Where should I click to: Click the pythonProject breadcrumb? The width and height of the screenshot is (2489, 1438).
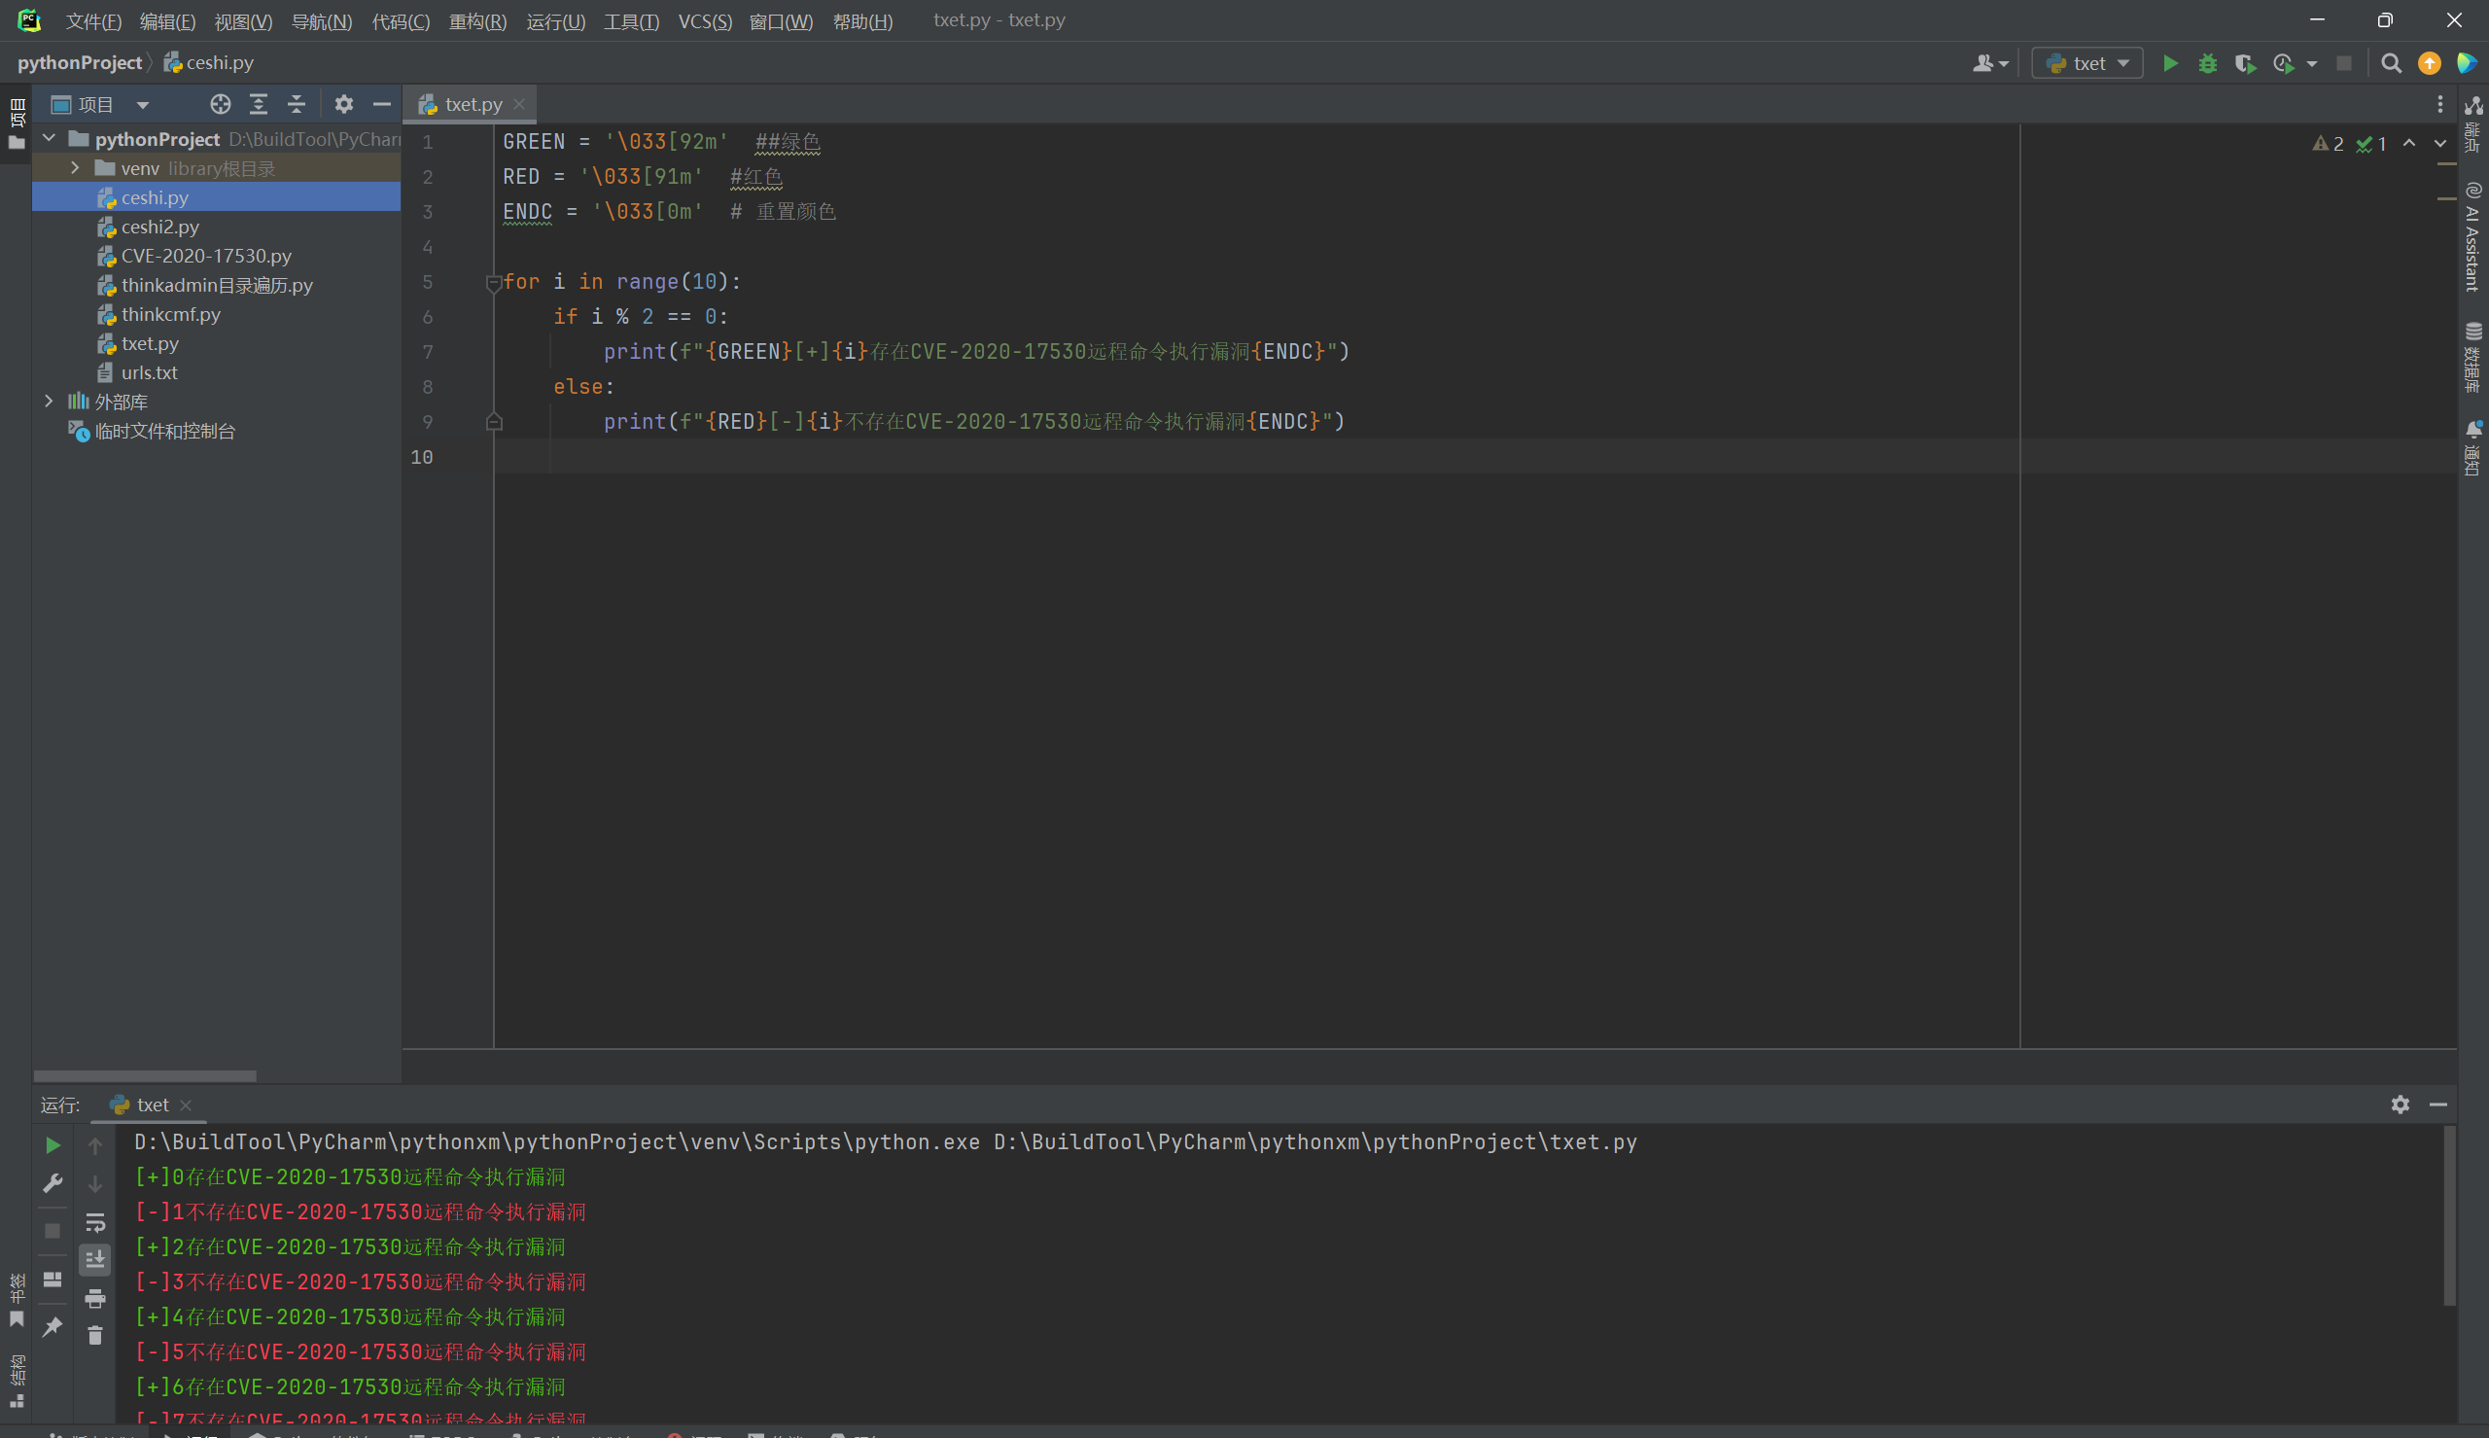[x=80, y=62]
